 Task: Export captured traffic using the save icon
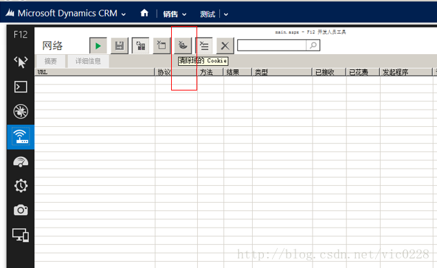pyautogui.click(x=120, y=46)
